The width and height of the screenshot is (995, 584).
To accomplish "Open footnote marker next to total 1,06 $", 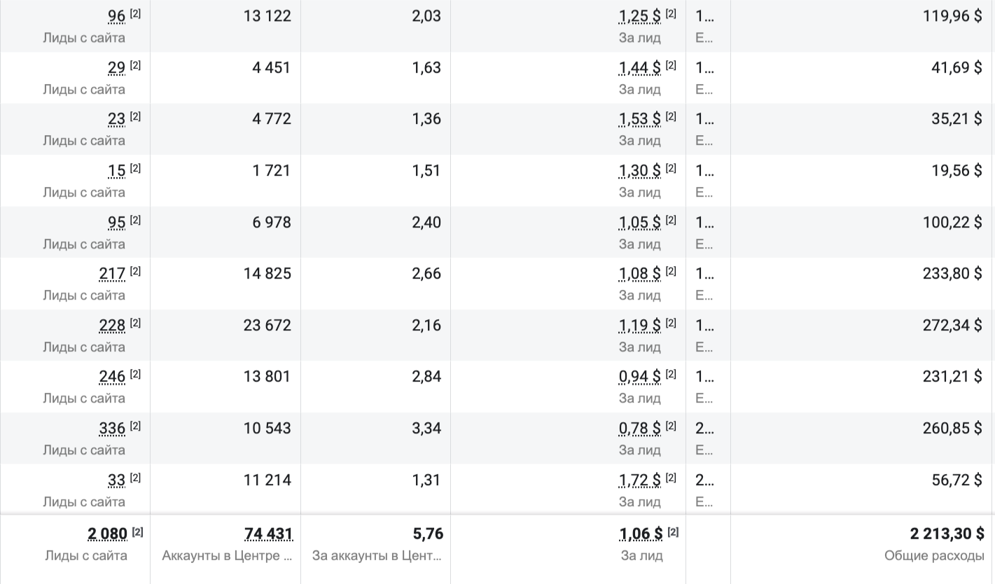I will pos(673,533).
